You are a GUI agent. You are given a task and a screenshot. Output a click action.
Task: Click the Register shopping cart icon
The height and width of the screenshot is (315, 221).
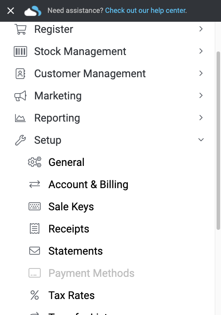click(20, 29)
